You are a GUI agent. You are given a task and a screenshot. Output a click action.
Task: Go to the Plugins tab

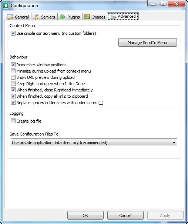click(x=70, y=17)
